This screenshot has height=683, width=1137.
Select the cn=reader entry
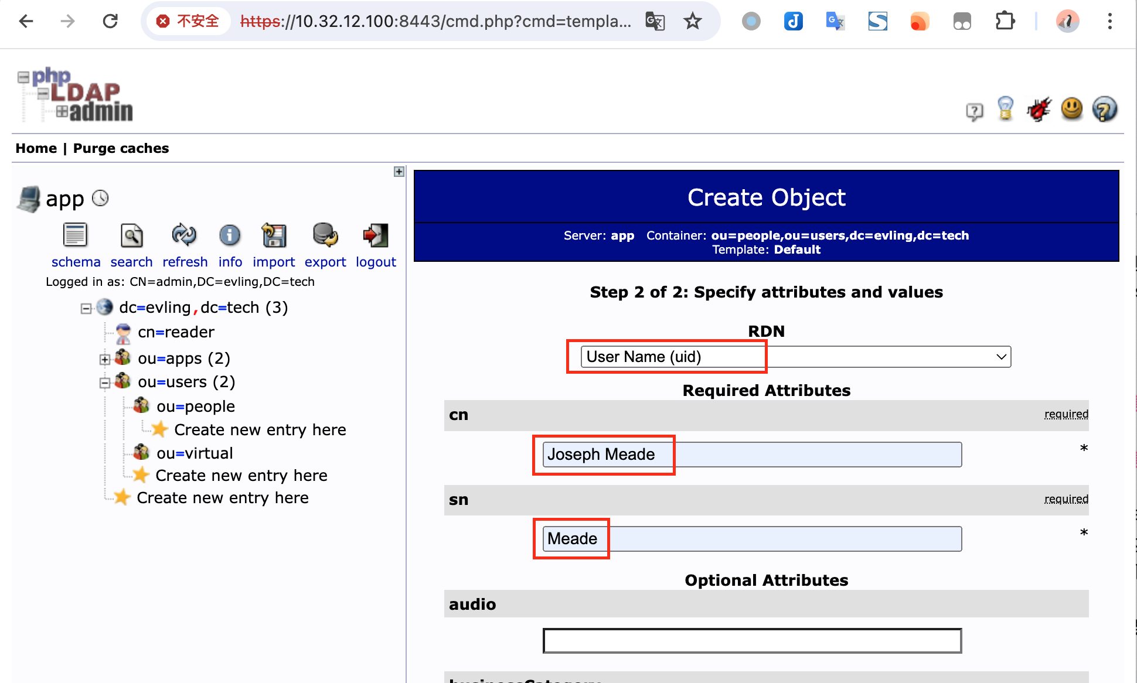tap(176, 332)
